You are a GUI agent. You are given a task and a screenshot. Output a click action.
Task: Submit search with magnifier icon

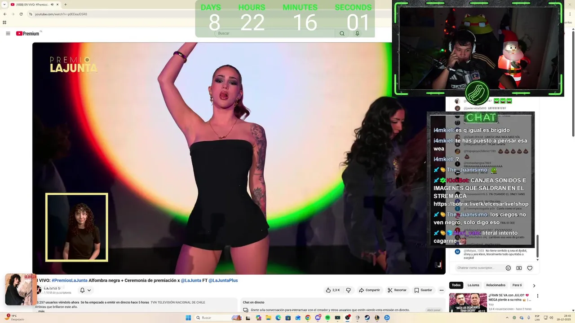[342, 33]
